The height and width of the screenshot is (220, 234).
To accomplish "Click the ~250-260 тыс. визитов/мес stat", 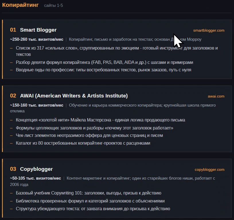I will tap(37, 39).
